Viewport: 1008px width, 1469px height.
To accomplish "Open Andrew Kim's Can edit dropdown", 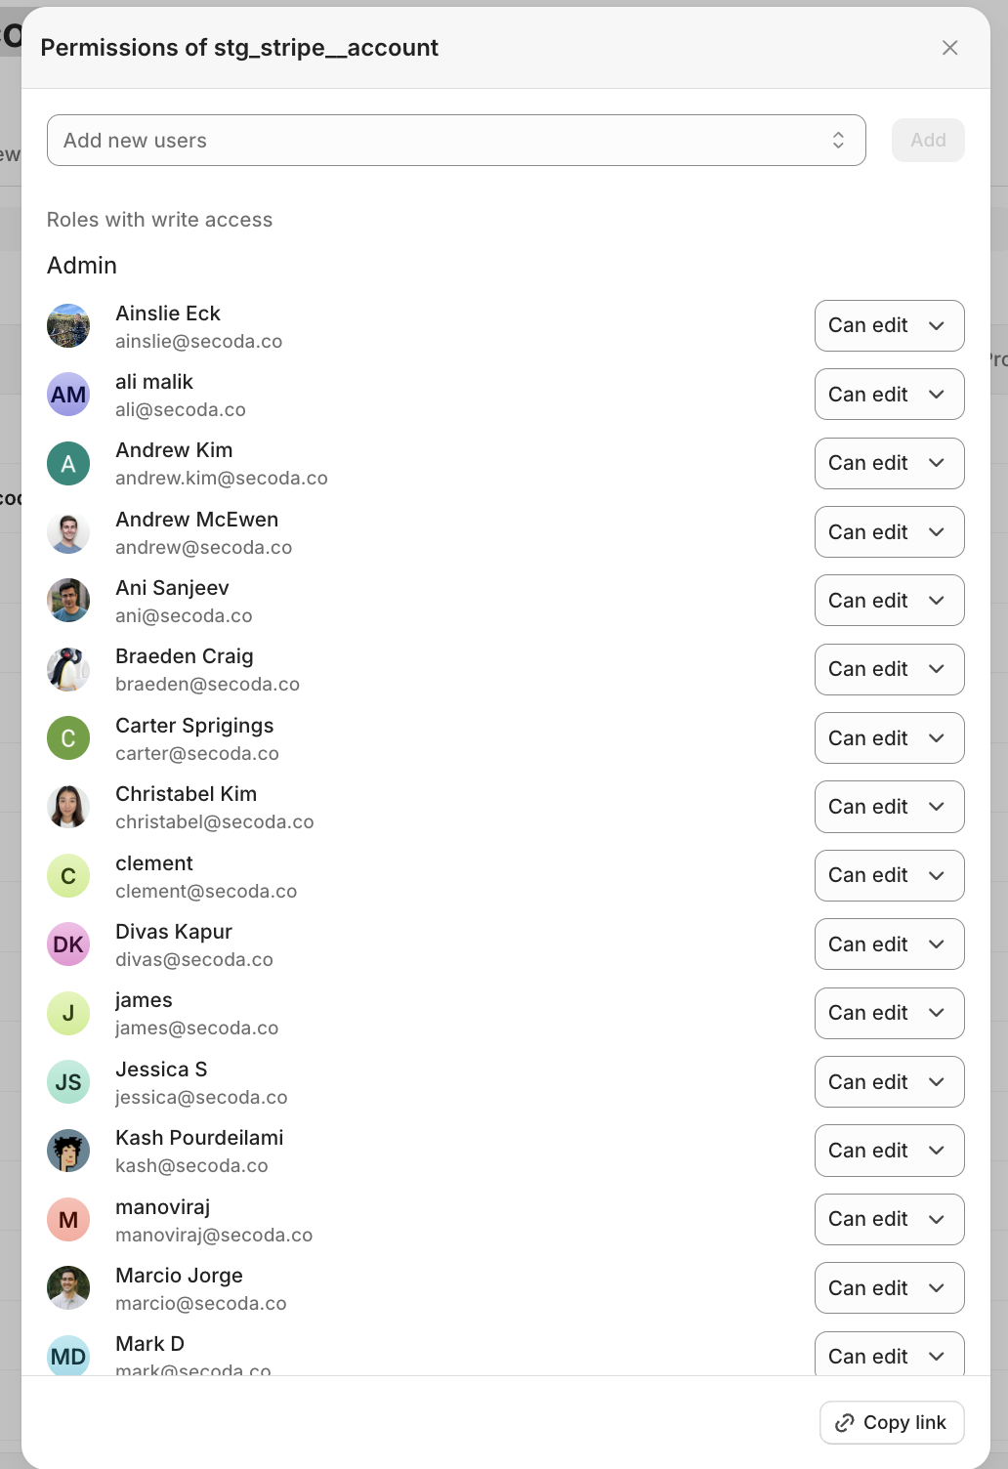I will [x=889, y=463].
